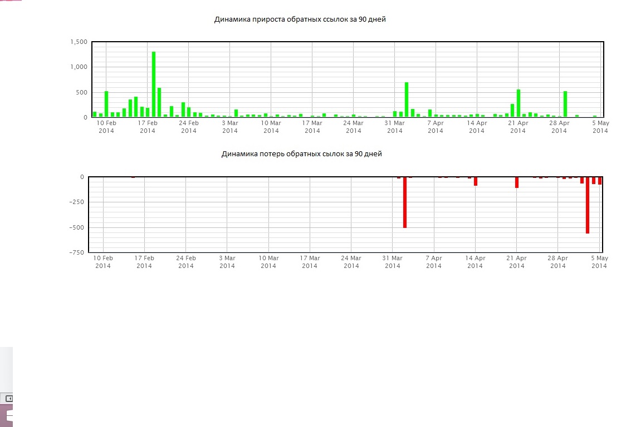Click "31 Mar 2014" under the growth chart
The width and height of the screenshot is (626, 427).
(394, 127)
